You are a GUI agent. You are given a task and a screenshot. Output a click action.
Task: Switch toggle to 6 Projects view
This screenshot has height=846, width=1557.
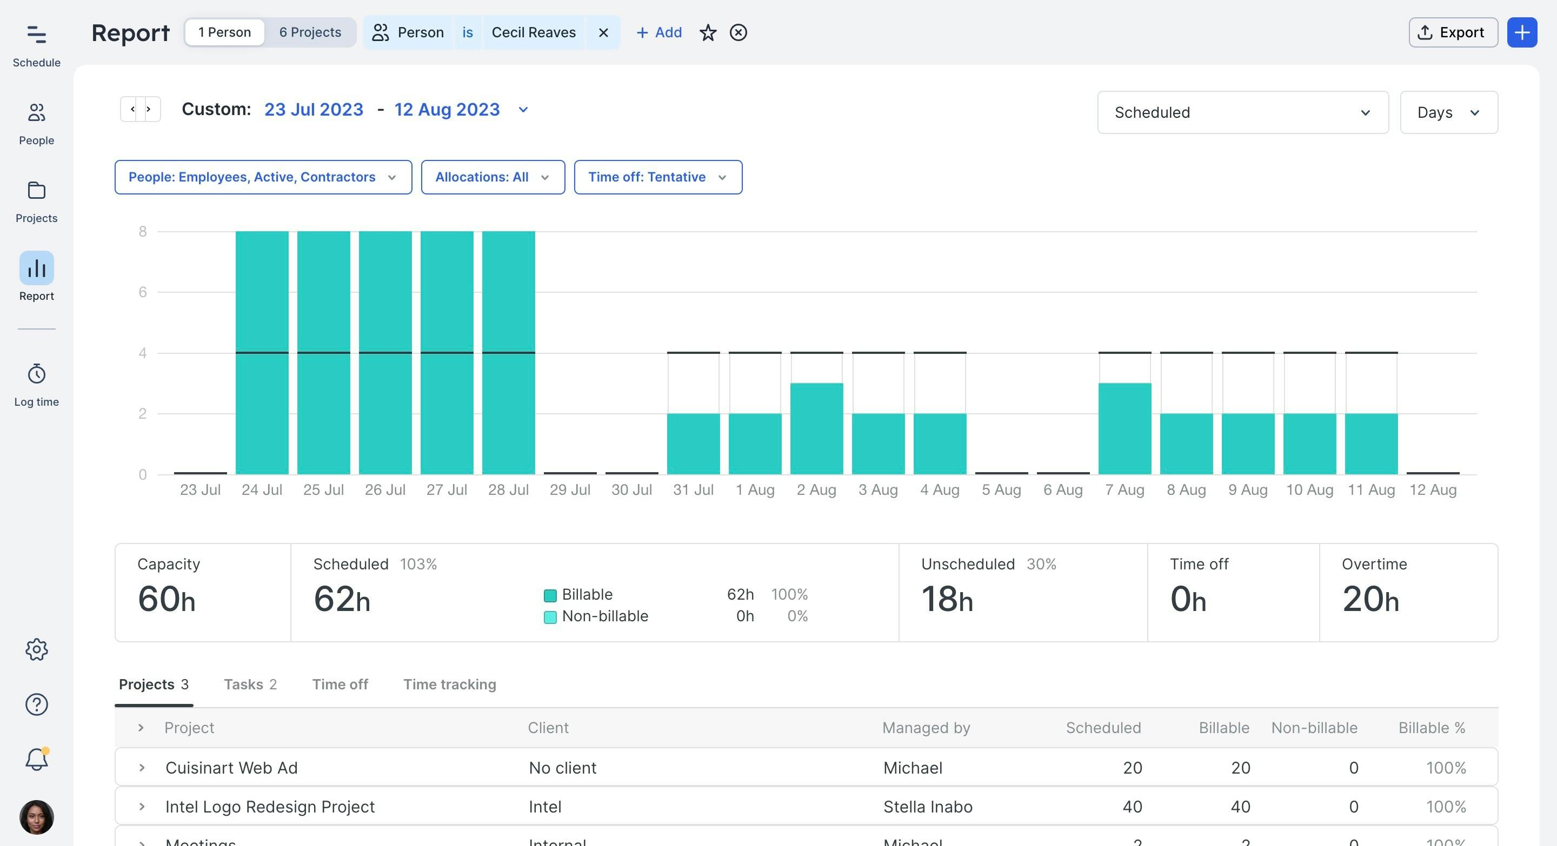click(310, 32)
